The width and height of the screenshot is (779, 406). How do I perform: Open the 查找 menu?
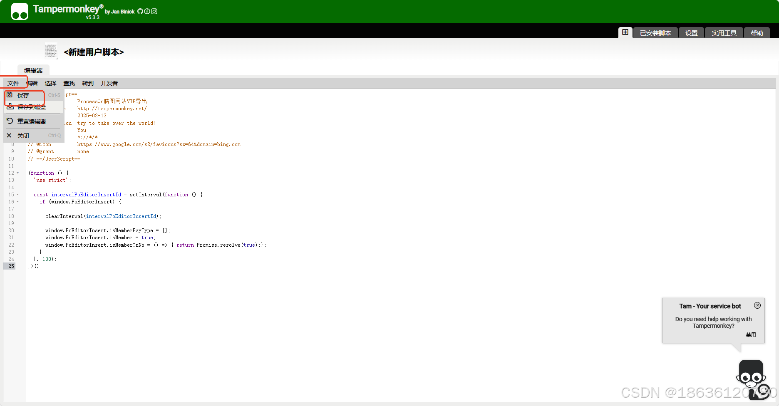[69, 83]
